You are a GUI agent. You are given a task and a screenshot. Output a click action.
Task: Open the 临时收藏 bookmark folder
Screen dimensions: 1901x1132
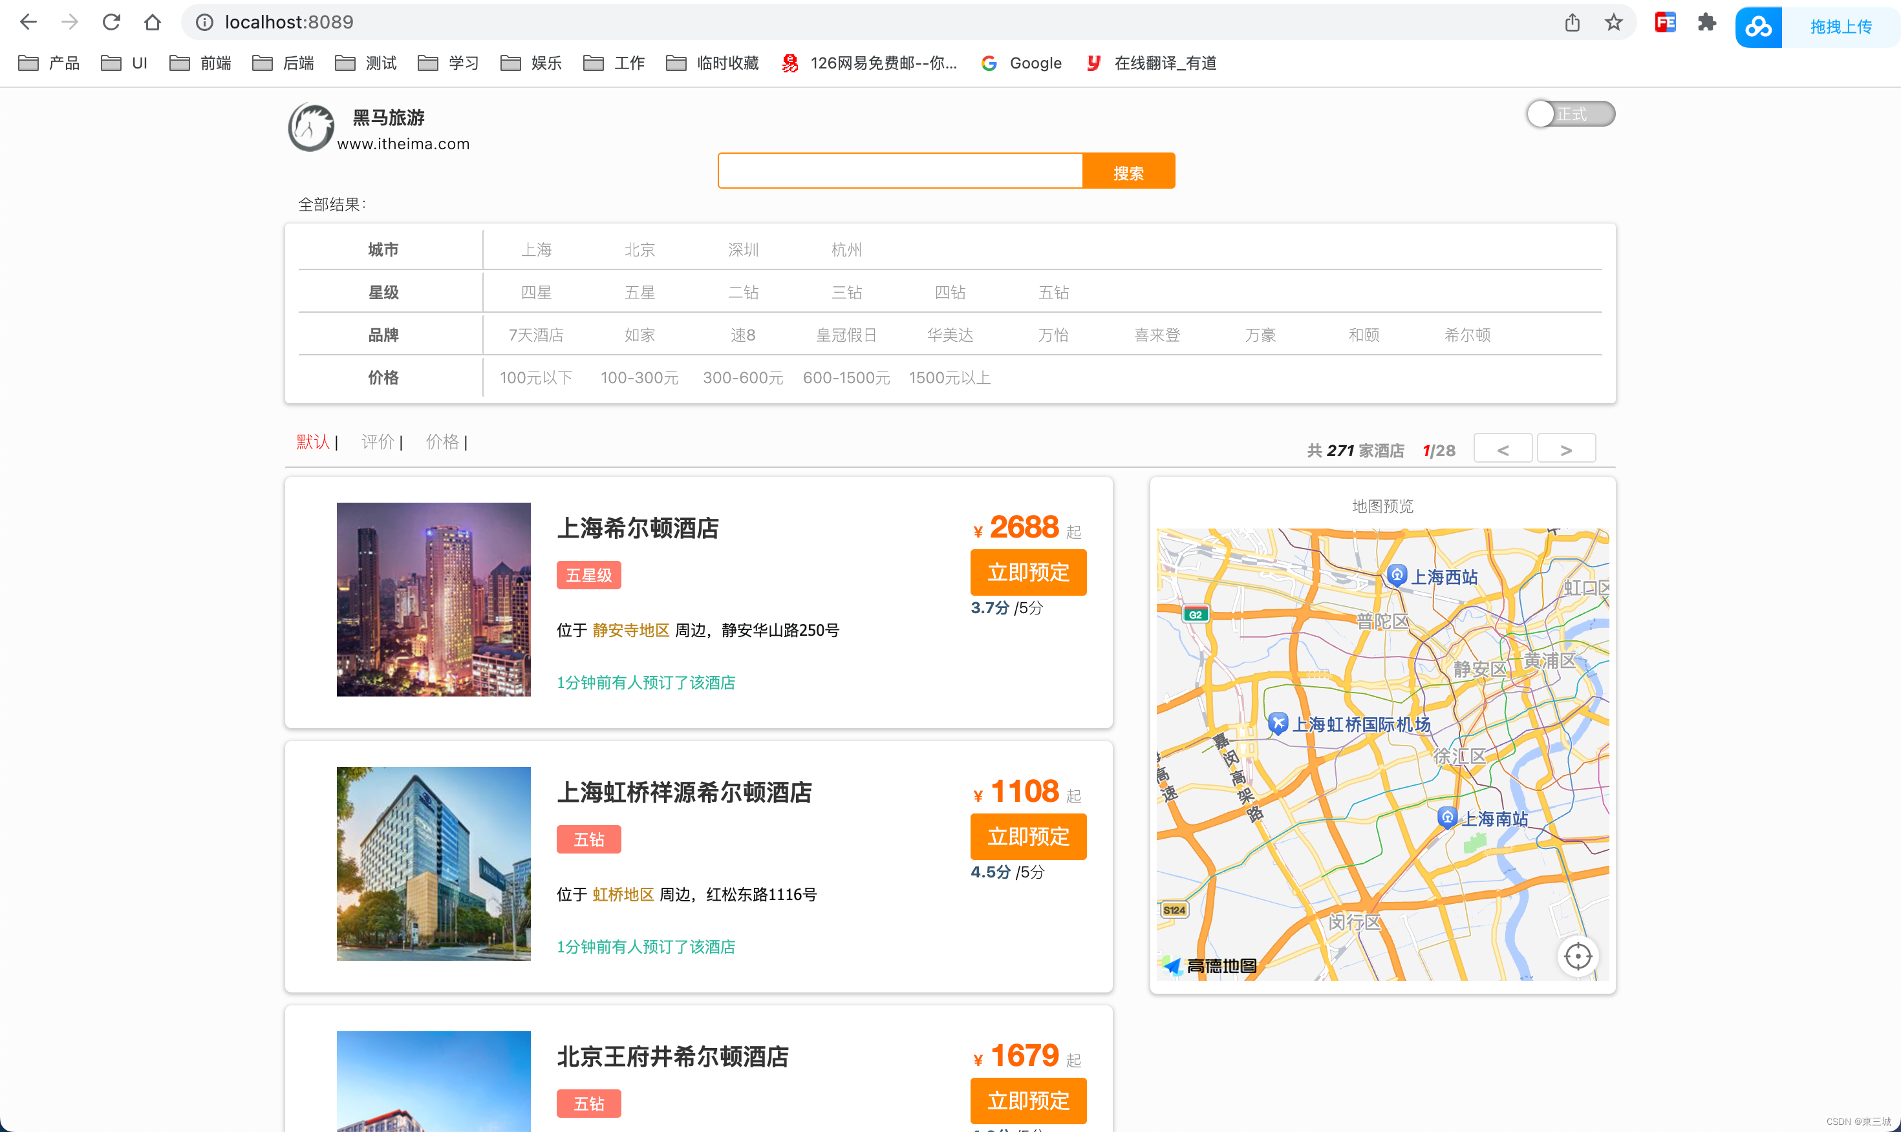[713, 63]
